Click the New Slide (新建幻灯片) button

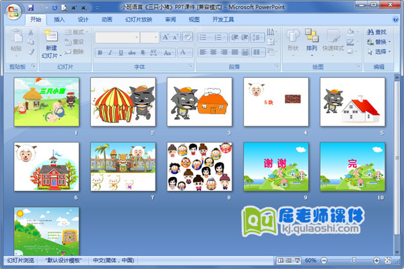51,43
